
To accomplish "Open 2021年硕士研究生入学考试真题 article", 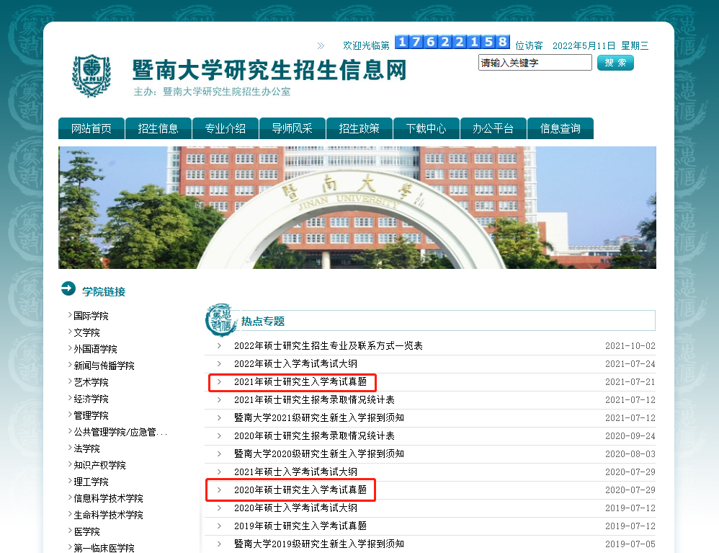I will (300, 382).
